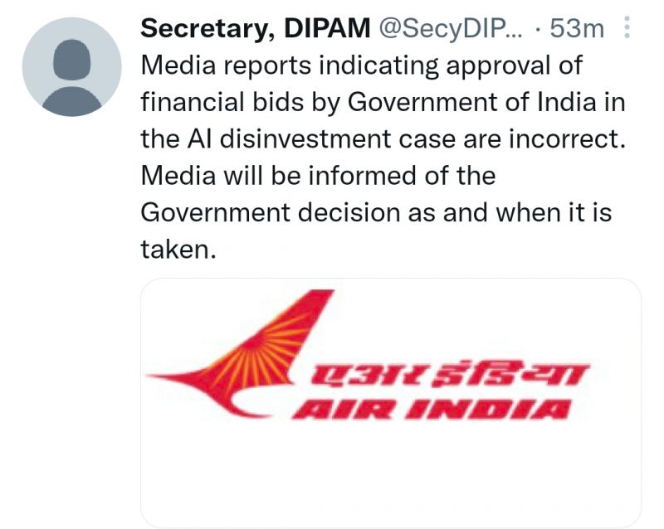Click the "financial bids" phrase in tweet
The height and width of the screenshot is (529, 664).
point(222,103)
